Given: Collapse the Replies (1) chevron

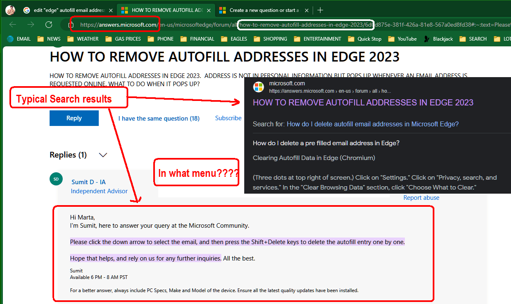Looking at the screenshot, I should [x=103, y=155].
